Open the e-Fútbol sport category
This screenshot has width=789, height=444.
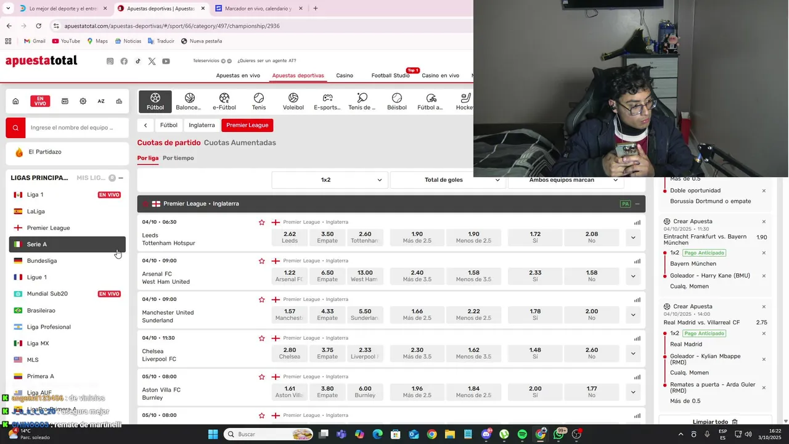224,101
